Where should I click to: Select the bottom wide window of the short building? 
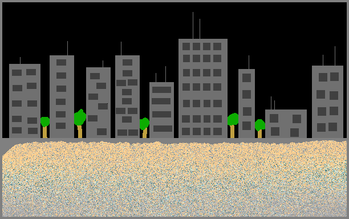tap(163, 128)
